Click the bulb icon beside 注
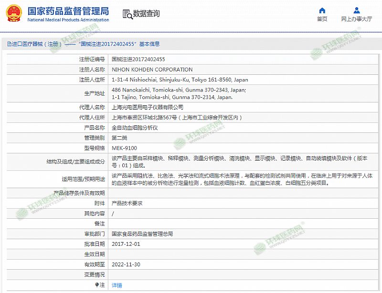The width and height of the screenshot is (382, 293). (x=97, y=285)
